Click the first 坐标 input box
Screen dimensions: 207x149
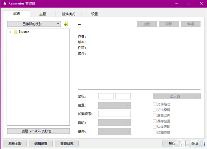(106, 97)
